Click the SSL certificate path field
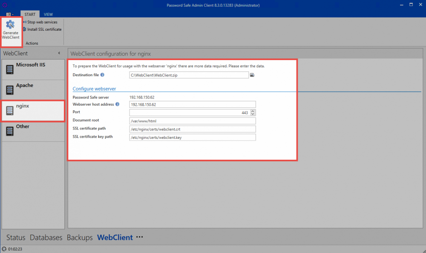The width and height of the screenshot is (426, 253). tap(193, 129)
